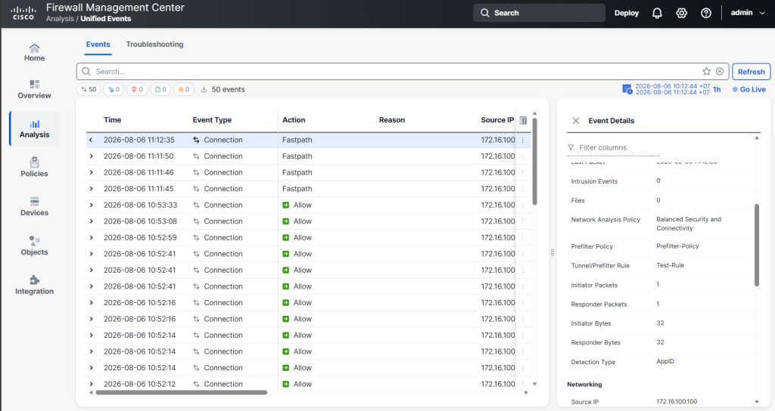The height and width of the screenshot is (411, 775).
Task: Go to Home in sidebar
Action: click(x=34, y=52)
